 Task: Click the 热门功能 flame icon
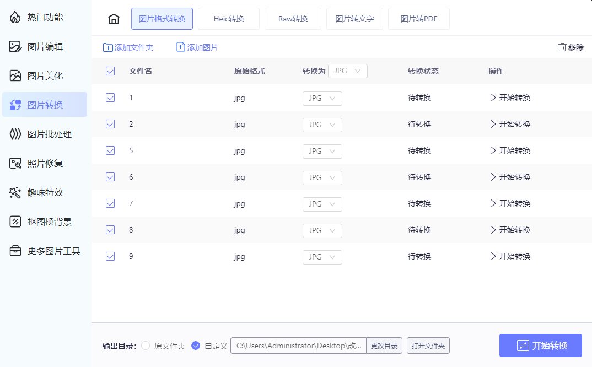15,18
